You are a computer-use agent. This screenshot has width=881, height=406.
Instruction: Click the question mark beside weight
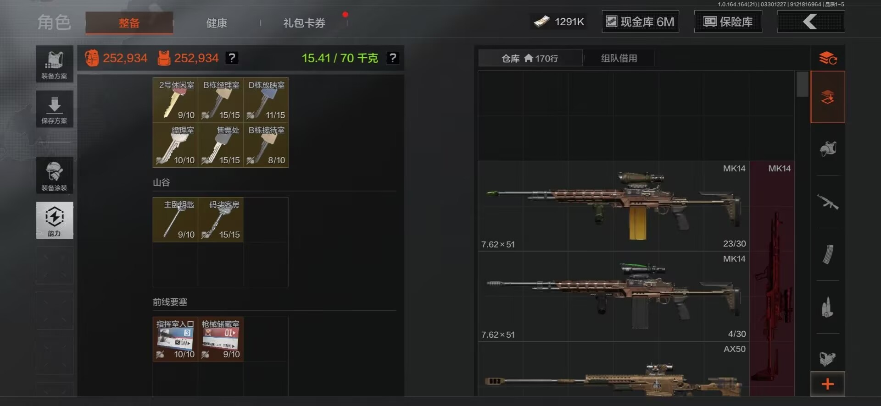392,58
